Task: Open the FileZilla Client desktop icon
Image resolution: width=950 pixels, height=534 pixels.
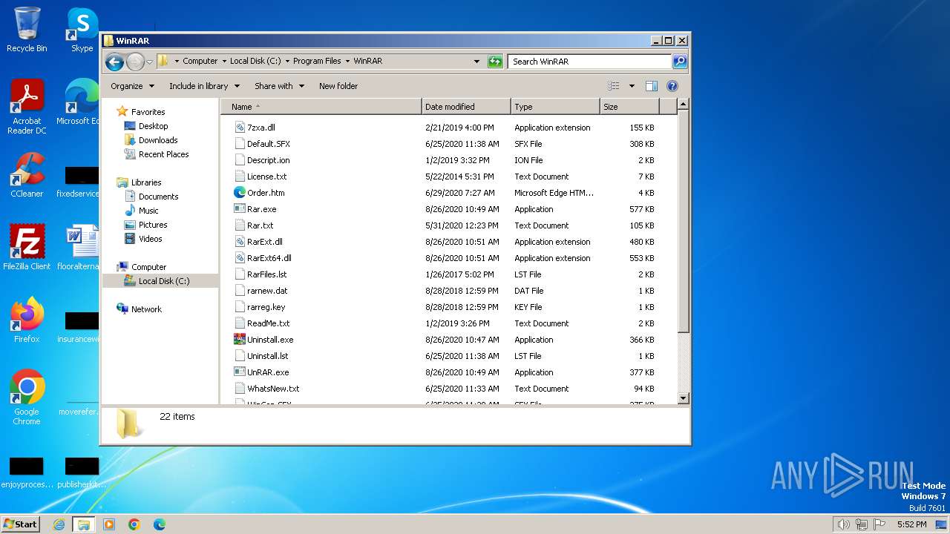Action: point(27,247)
